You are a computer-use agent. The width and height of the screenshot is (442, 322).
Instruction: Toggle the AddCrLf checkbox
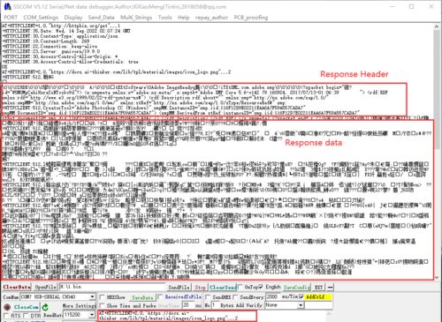(x=301, y=297)
